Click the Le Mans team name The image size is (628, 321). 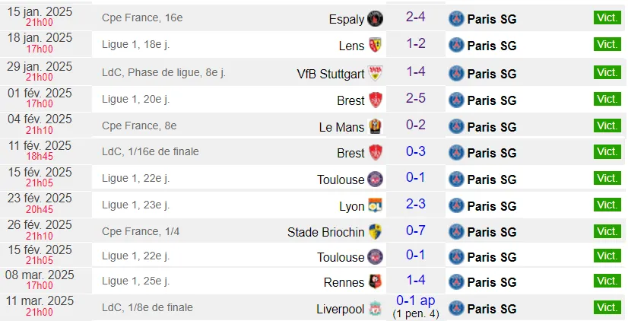pos(341,127)
